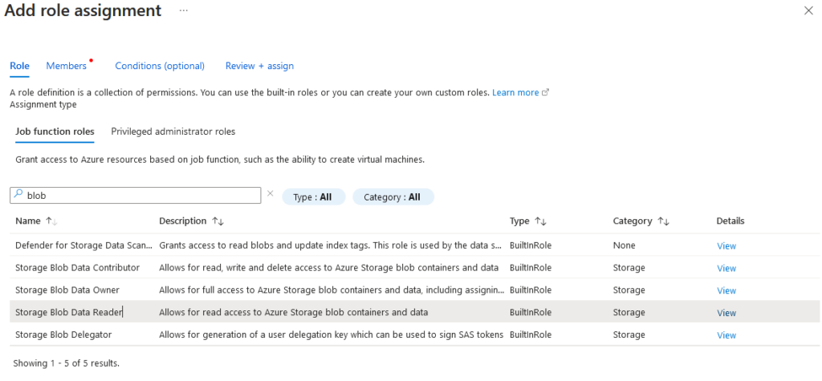The image size is (822, 381).
Task: Click the sort arrows beside Name column
Action: (x=51, y=221)
